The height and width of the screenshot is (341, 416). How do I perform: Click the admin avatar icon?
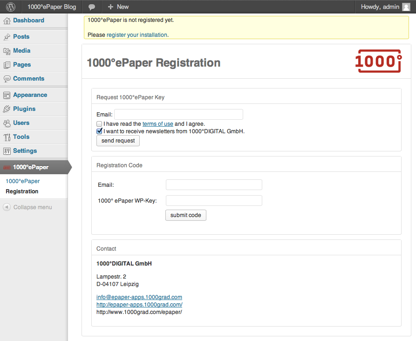[406, 7]
